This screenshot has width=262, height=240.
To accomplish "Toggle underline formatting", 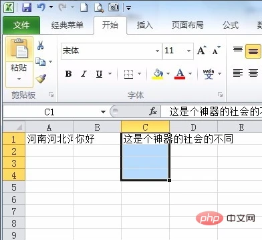I will (99, 74).
